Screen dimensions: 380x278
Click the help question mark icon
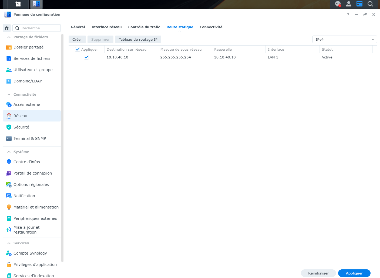point(348,15)
